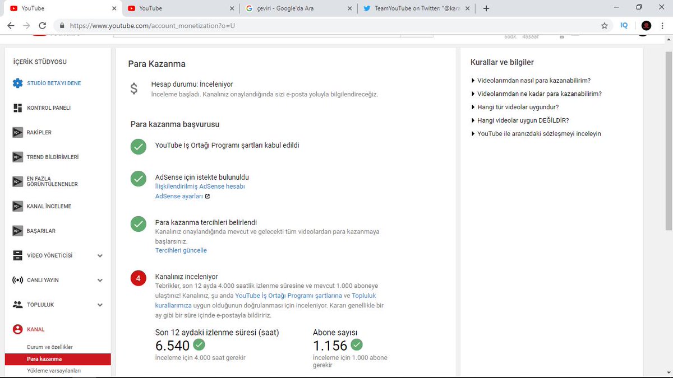Click the Kanal İnceleme sidebar icon
This screenshot has width=673, height=378.
coord(17,207)
